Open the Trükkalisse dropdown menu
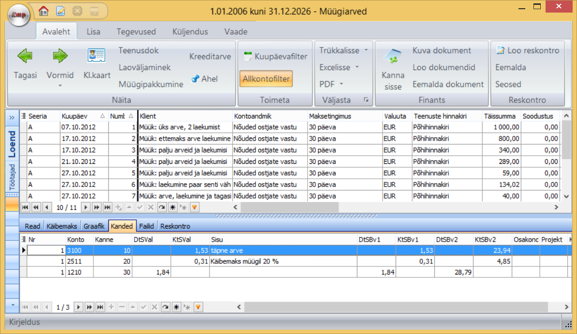 click(x=343, y=50)
